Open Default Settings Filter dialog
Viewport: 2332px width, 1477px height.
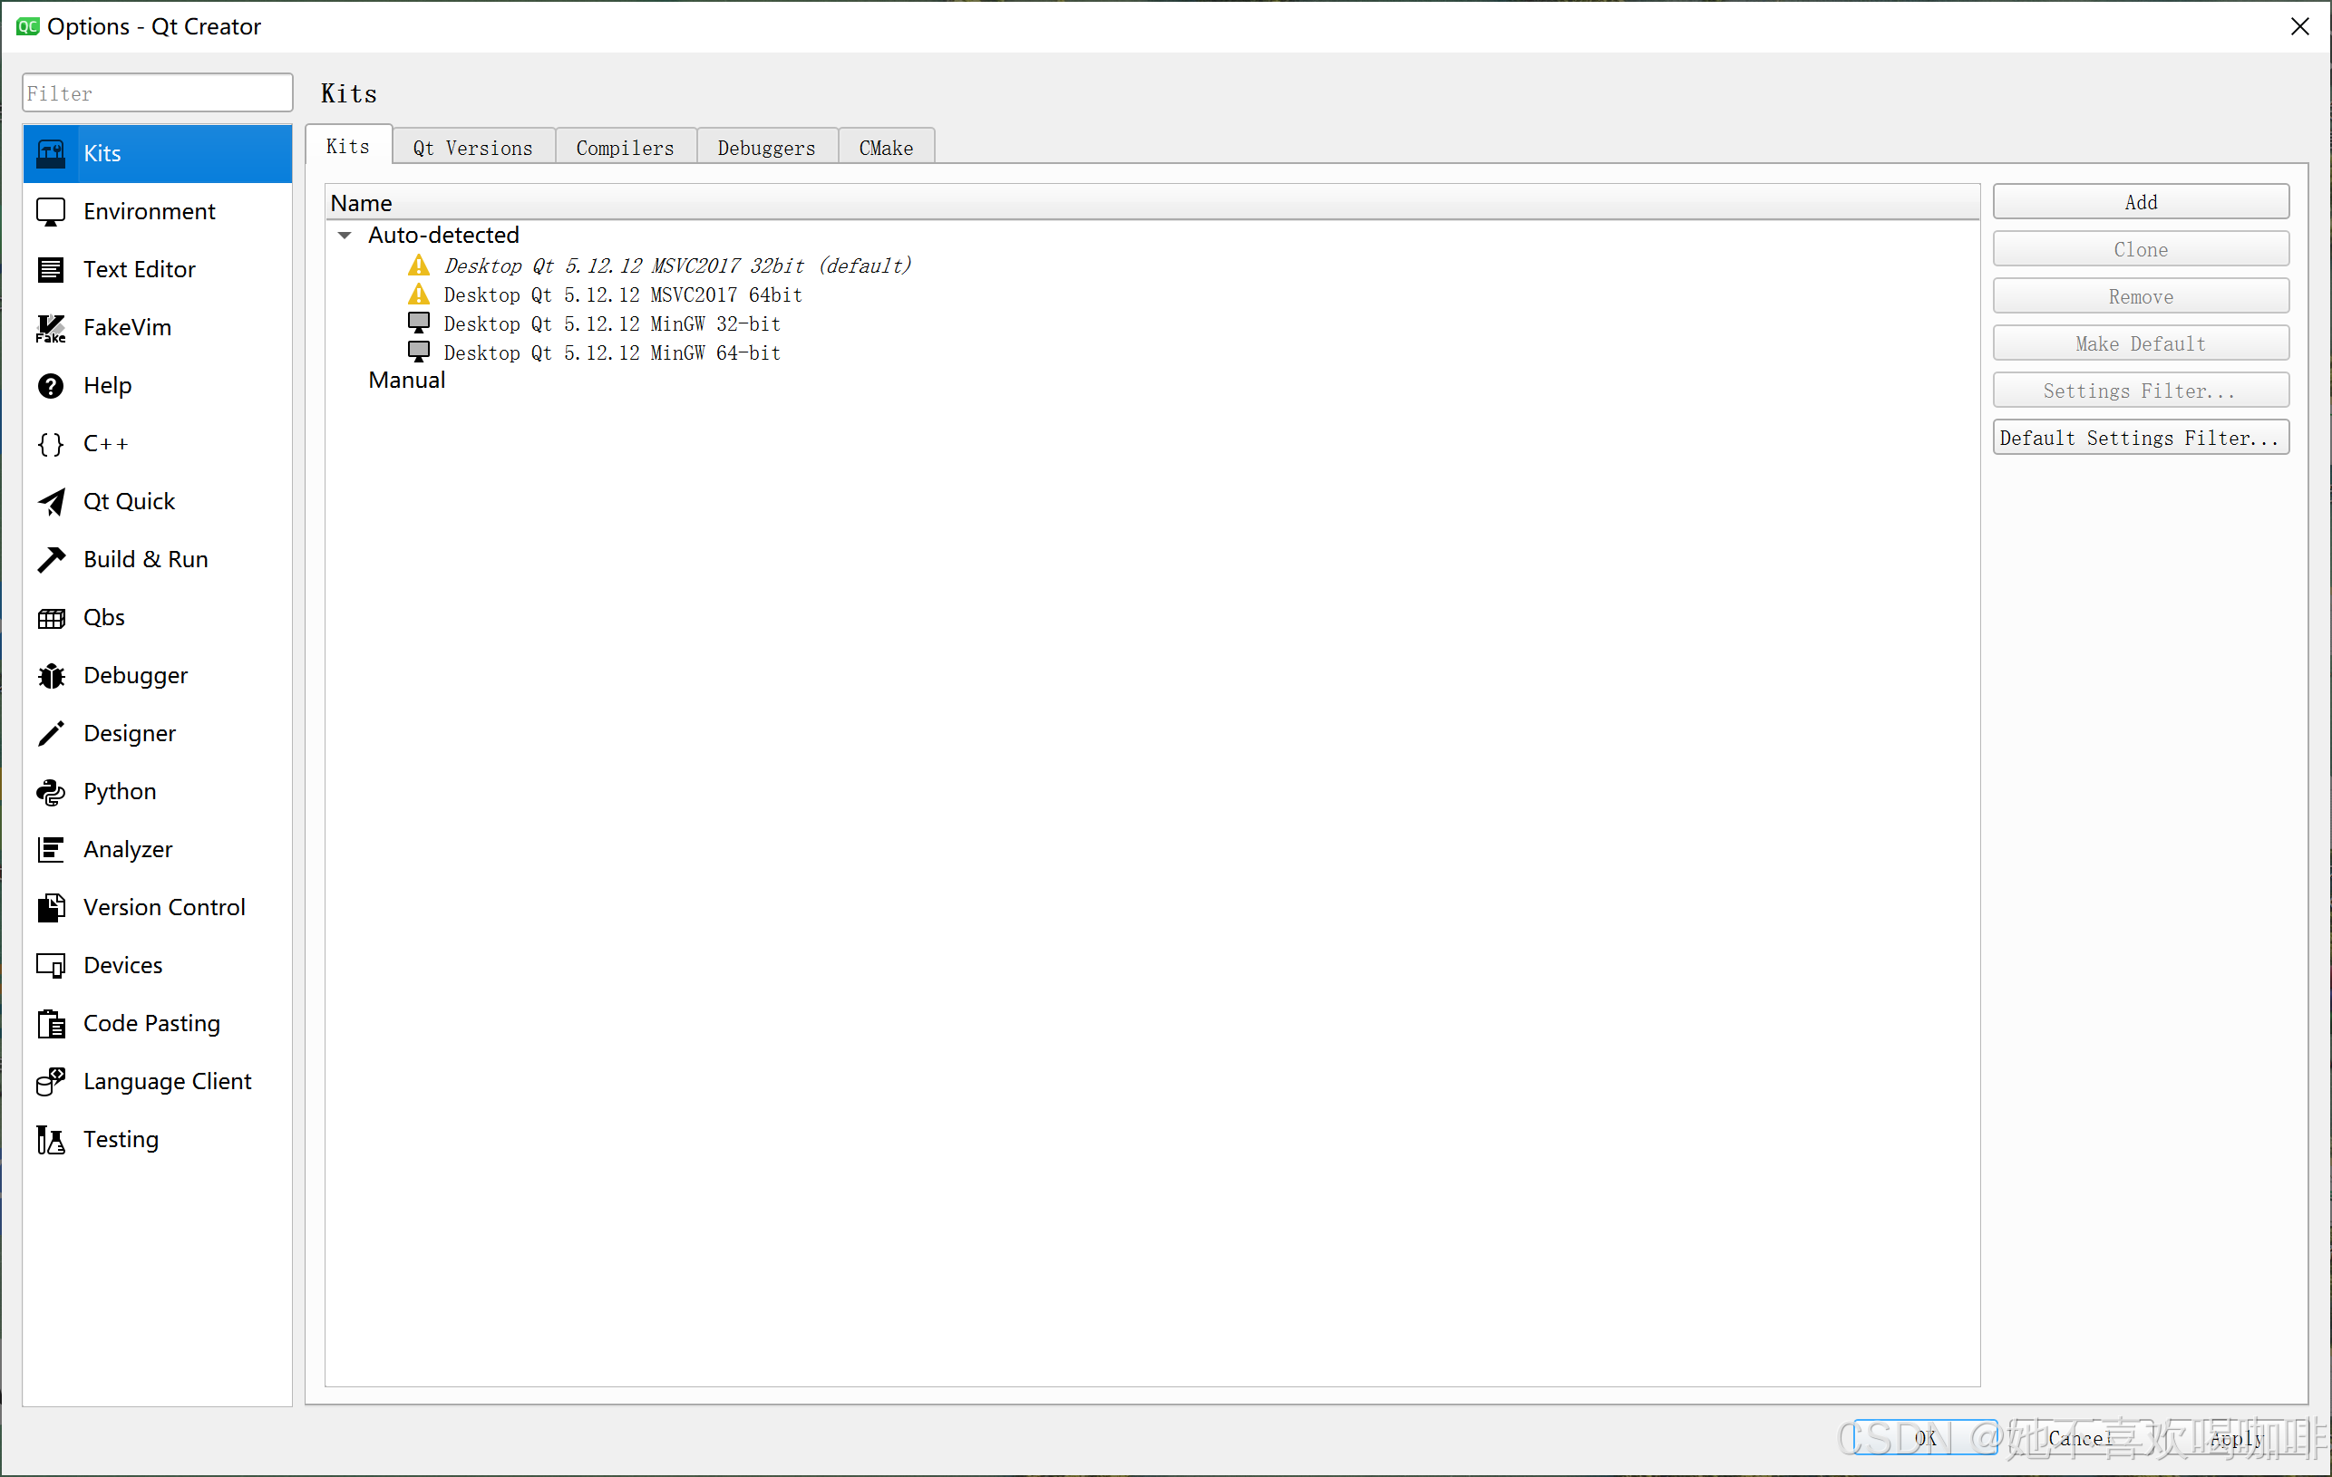point(2139,438)
